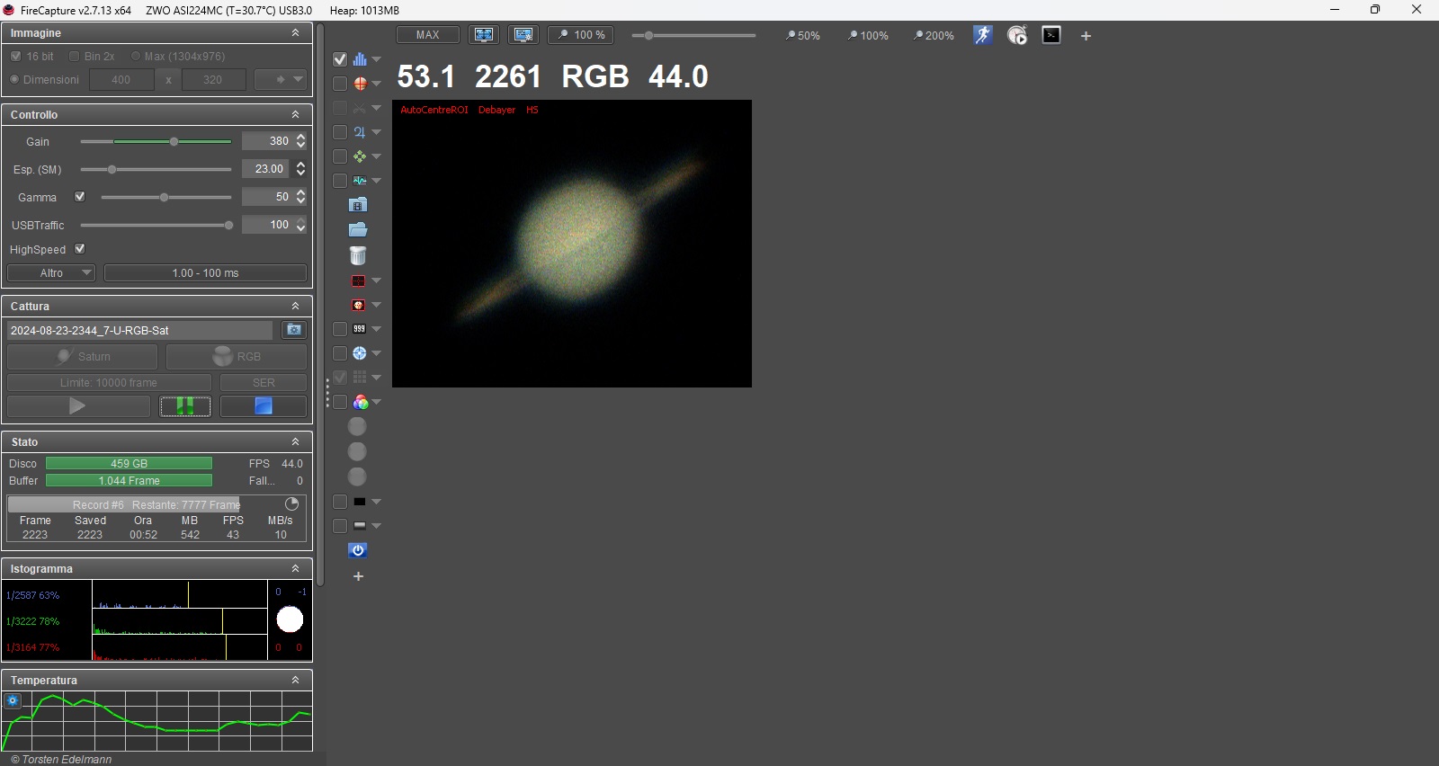Click the histogram bar chart icon
Viewport: 1439px width, 766px height.
click(x=360, y=59)
